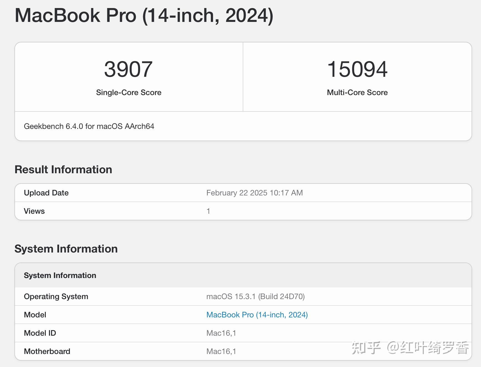The width and height of the screenshot is (481, 367).
Task: Click the Result Information heading
Action: [x=63, y=169]
